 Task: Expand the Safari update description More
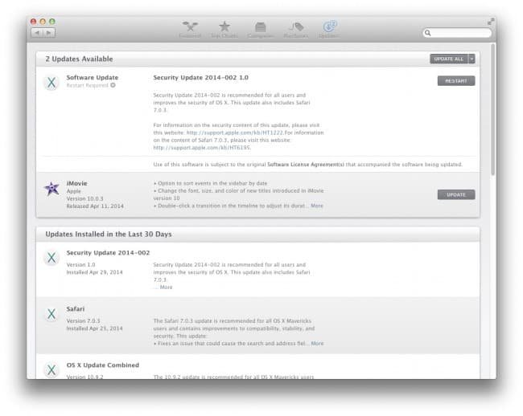coord(317,343)
